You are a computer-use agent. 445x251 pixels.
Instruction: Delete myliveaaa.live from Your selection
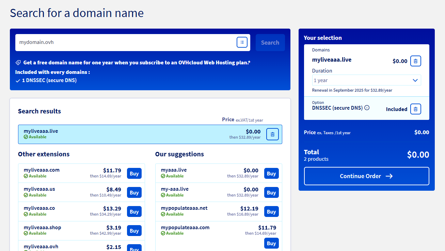click(x=415, y=61)
